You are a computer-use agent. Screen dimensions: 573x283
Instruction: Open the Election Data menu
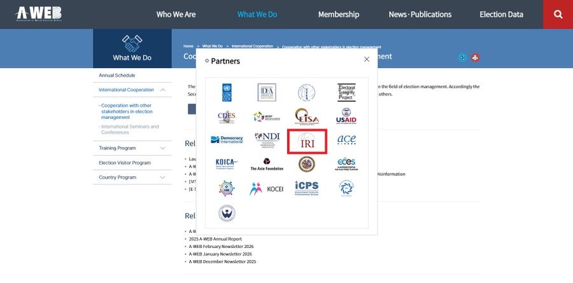pyautogui.click(x=502, y=14)
